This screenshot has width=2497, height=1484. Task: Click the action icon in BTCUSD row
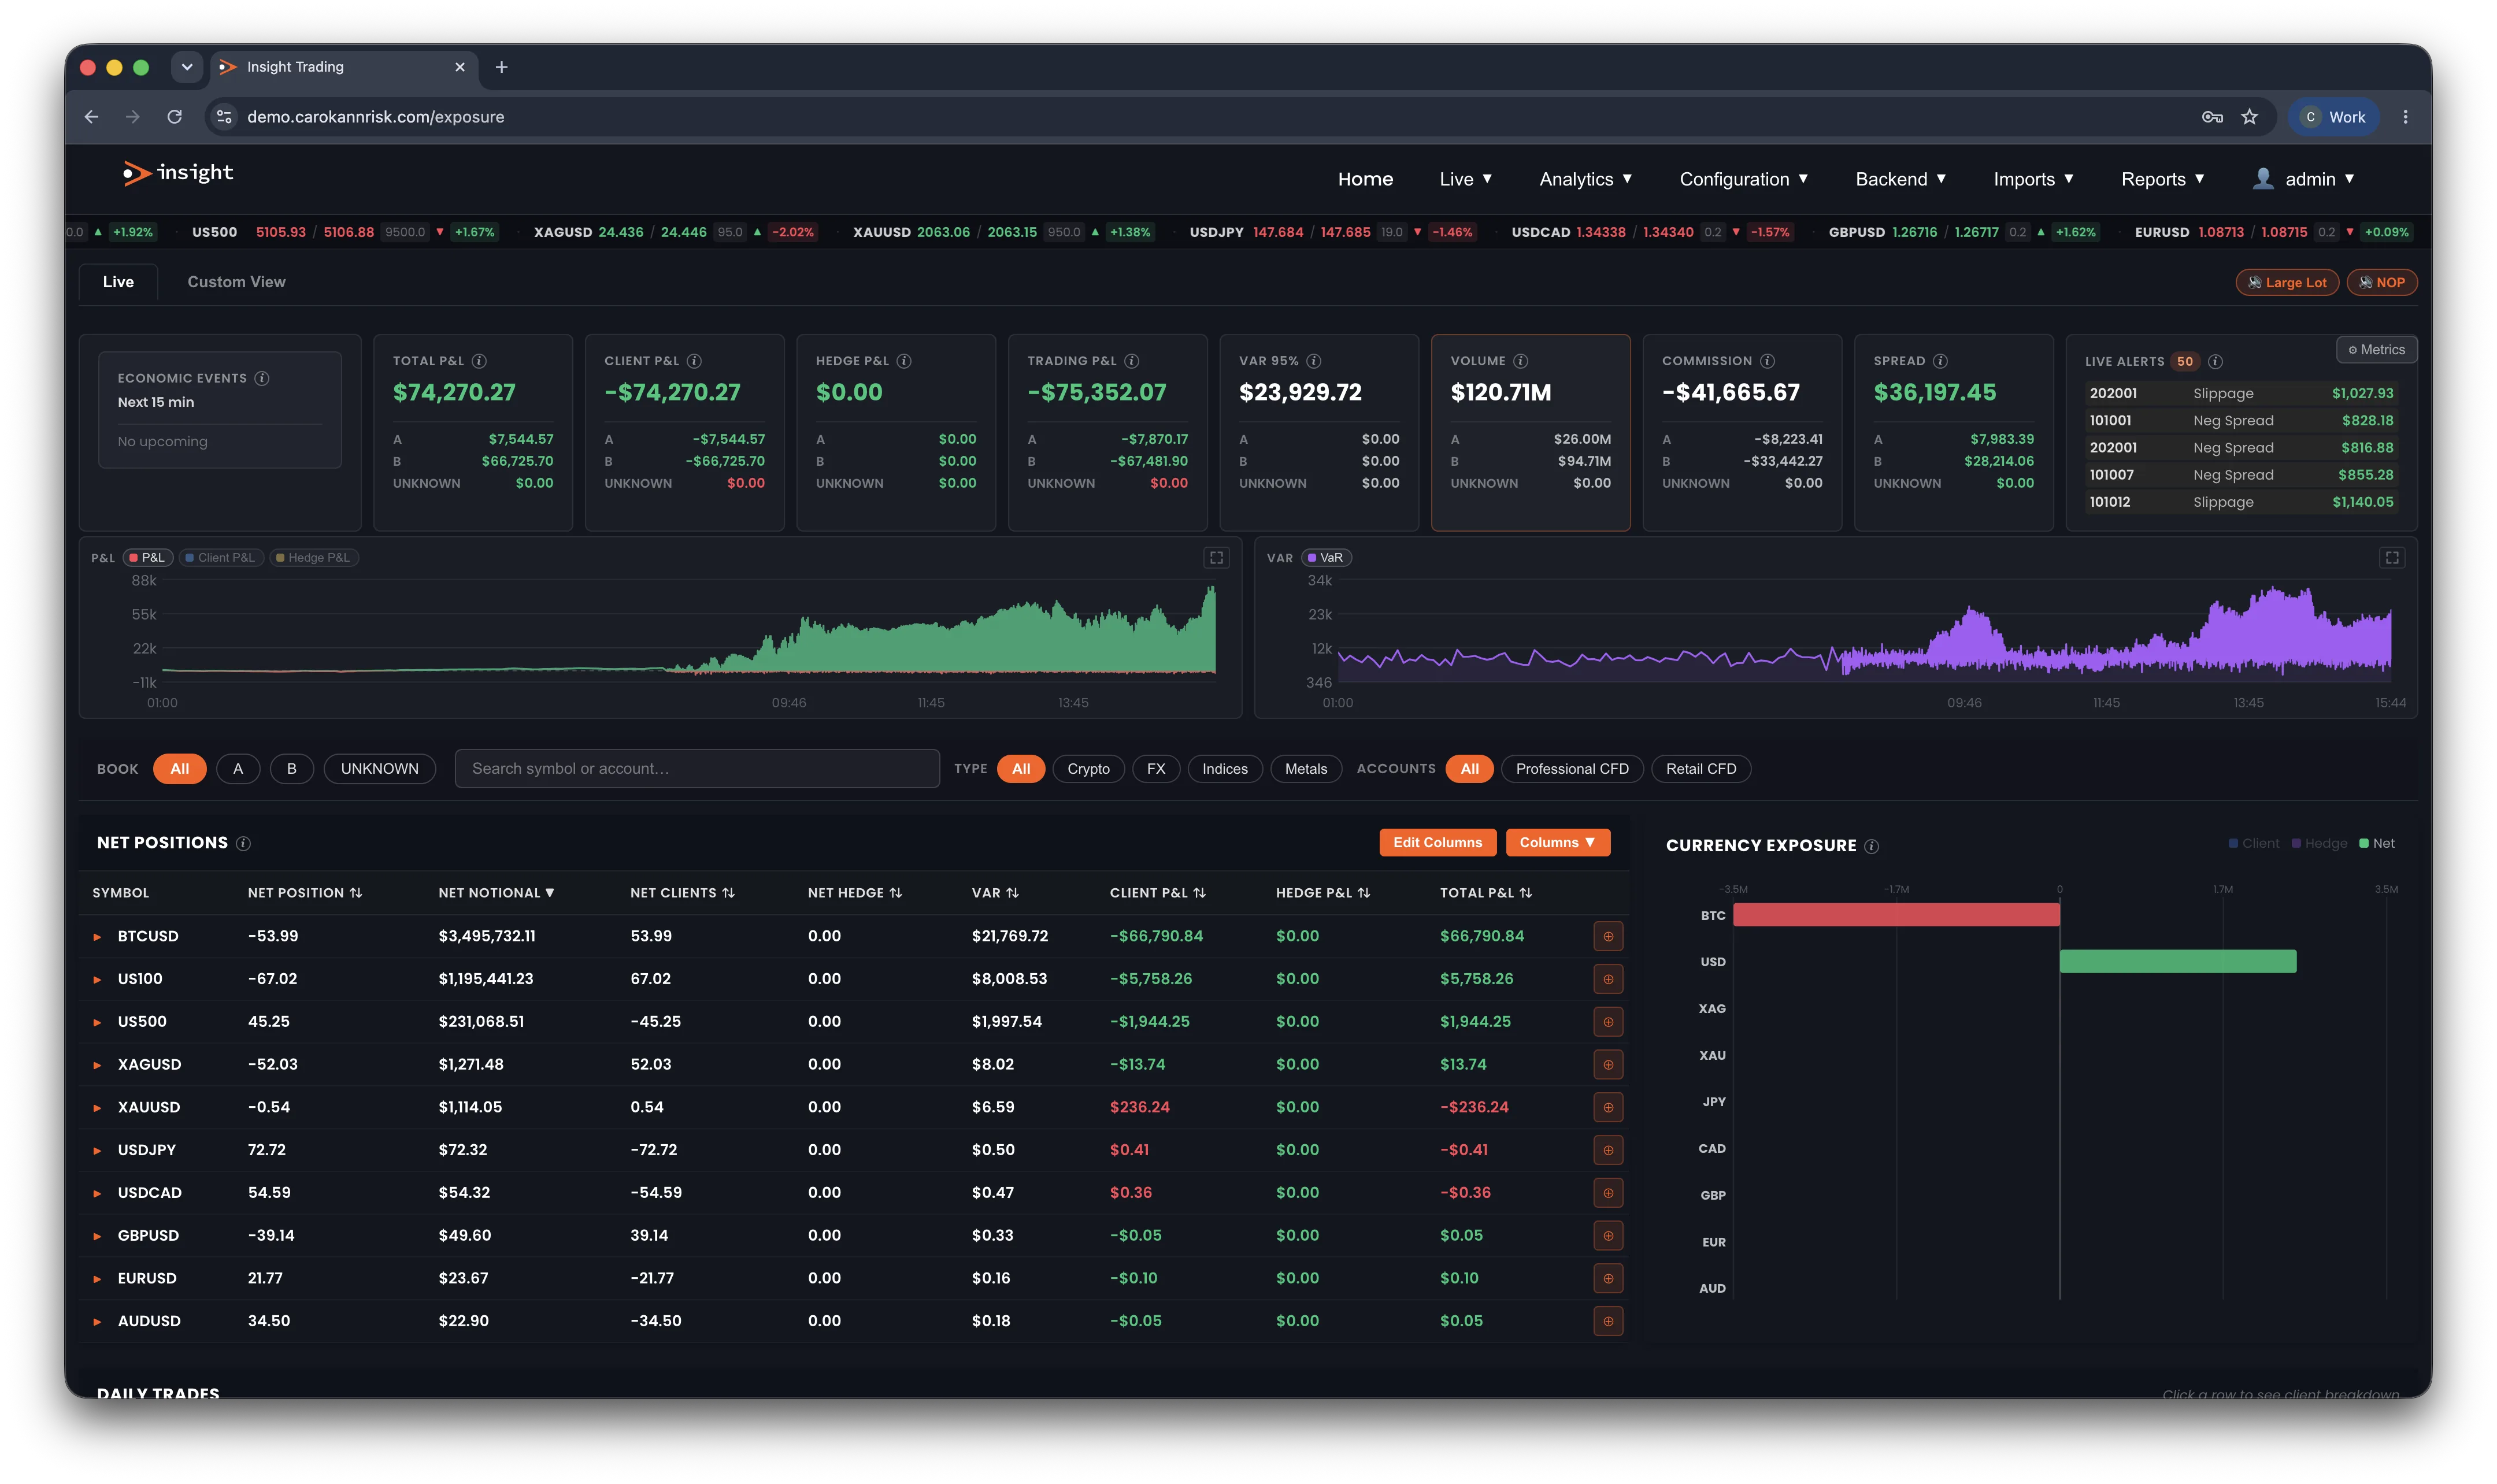point(1608,937)
